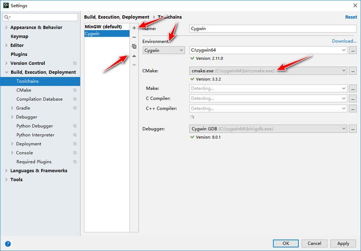Image resolution: width=361 pixels, height=251 pixels.
Task: Browse for Debugger executable
Action: [x=352, y=129]
